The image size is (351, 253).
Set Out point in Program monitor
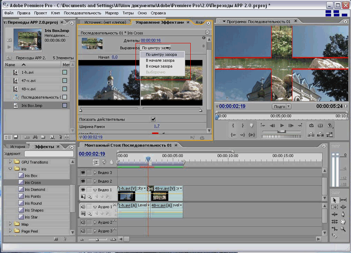click(242, 125)
